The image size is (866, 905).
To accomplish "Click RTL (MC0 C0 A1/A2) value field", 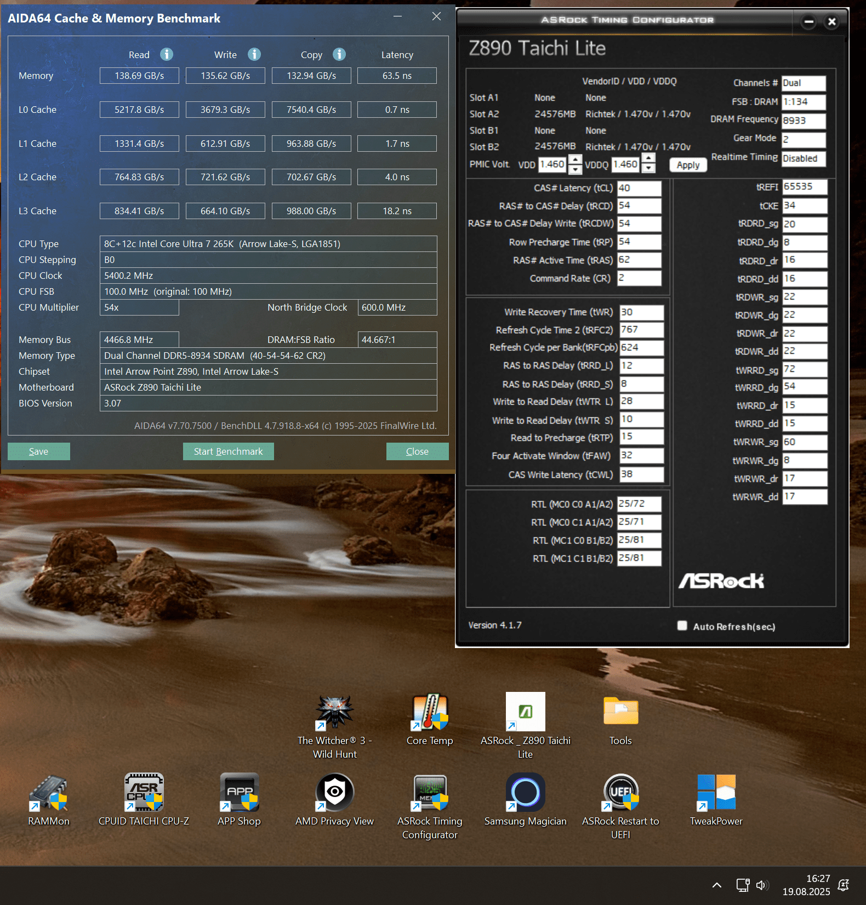I will point(639,504).
